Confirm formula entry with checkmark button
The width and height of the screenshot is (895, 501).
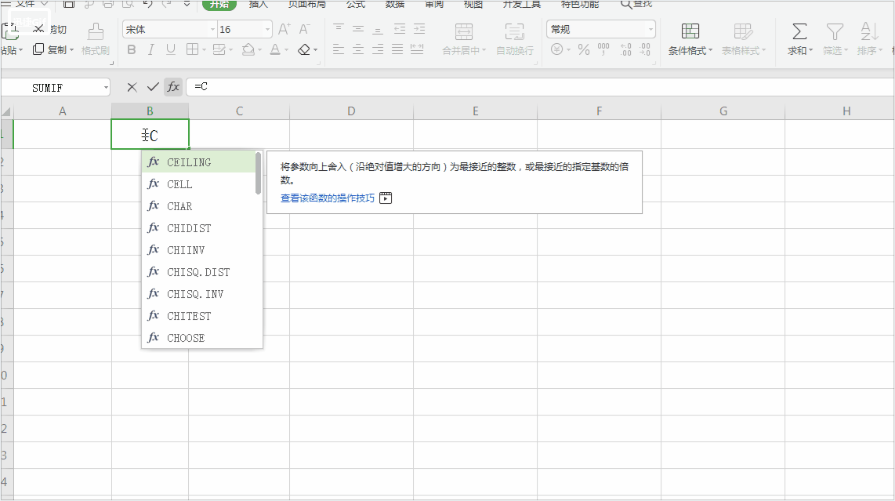click(x=152, y=87)
